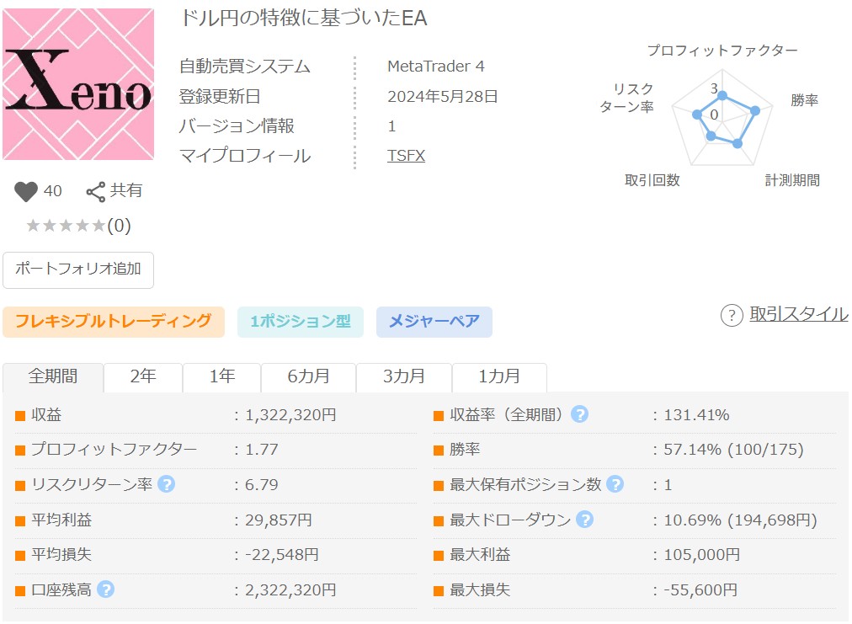Open help icon next to 口座残高
The width and height of the screenshot is (852, 624).
pos(105,589)
